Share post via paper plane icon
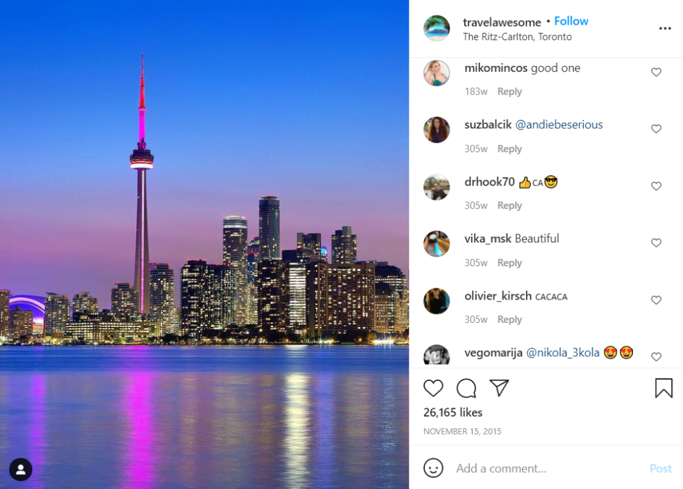This screenshot has height=489, width=683. 499,388
